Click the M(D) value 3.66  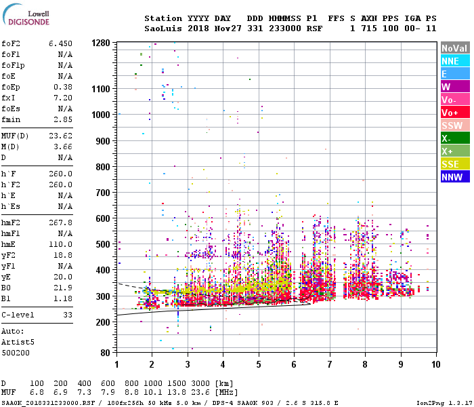[63, 147]
